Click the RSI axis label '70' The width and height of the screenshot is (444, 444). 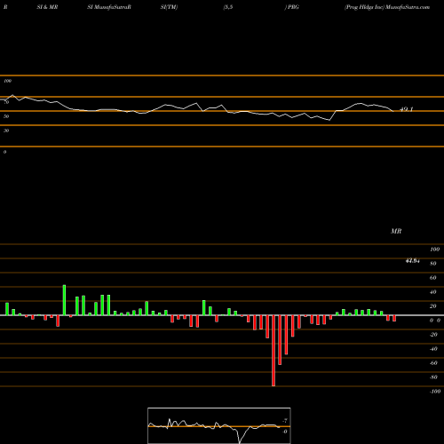point(6,102)
